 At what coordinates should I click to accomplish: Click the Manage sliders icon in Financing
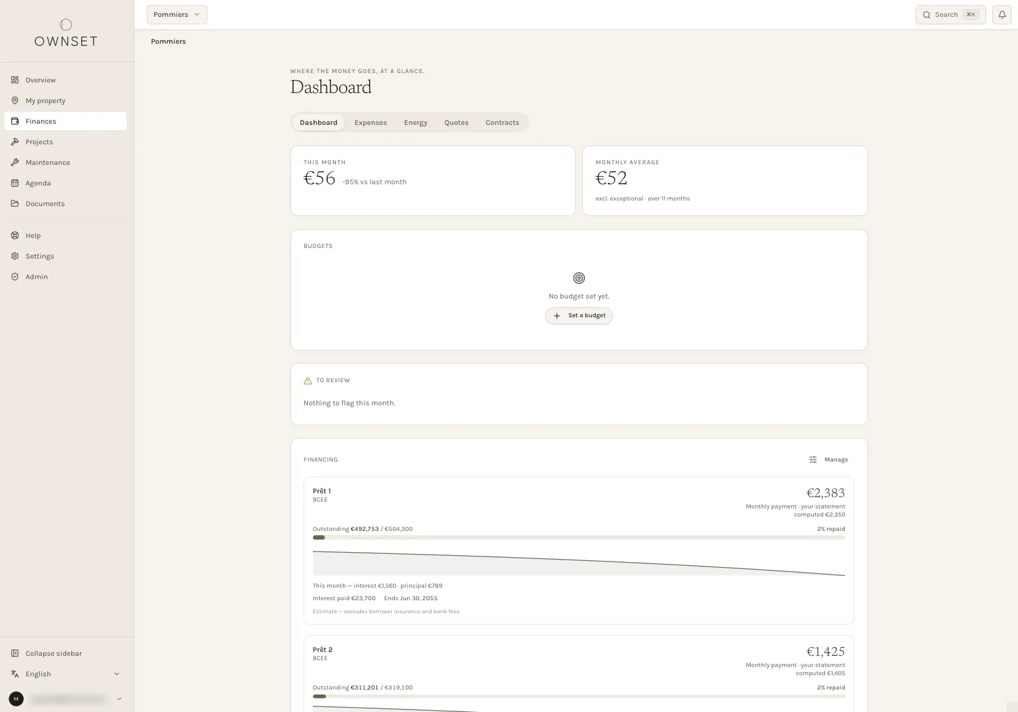813,460
